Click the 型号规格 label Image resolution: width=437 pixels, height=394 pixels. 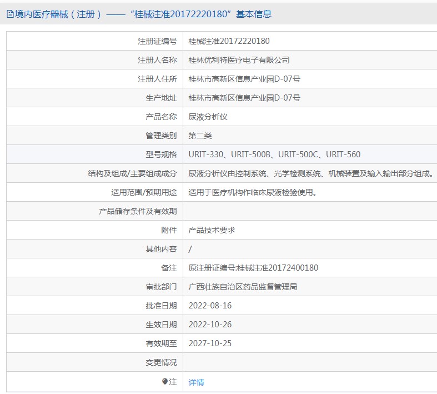161,154
